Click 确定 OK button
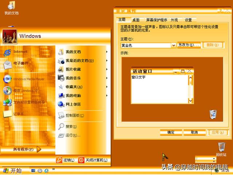 click(171, 132)
